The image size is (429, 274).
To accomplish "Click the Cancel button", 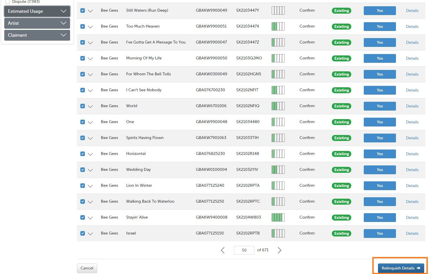I will click(87, 268).
